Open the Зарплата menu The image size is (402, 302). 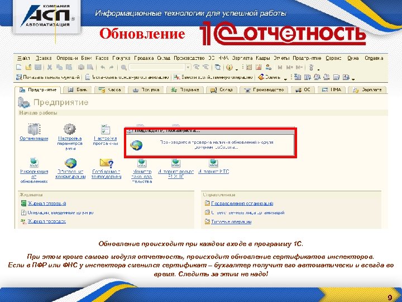[242, 58]
